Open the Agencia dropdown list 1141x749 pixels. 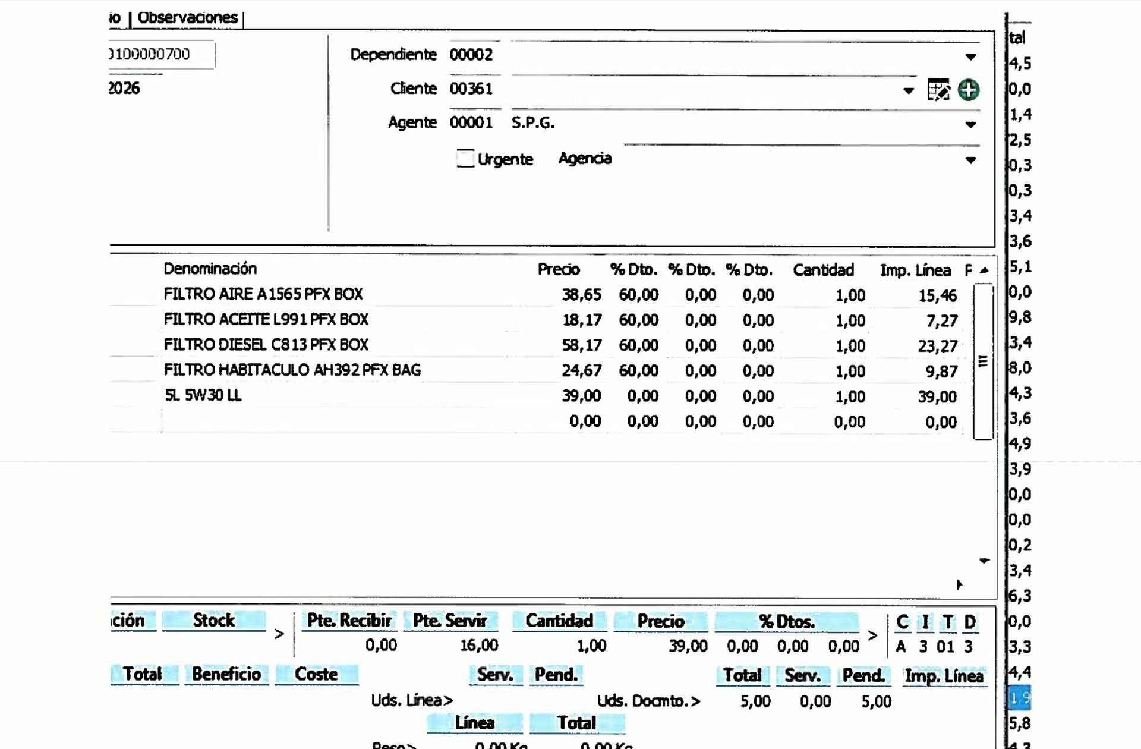[970, 160]
